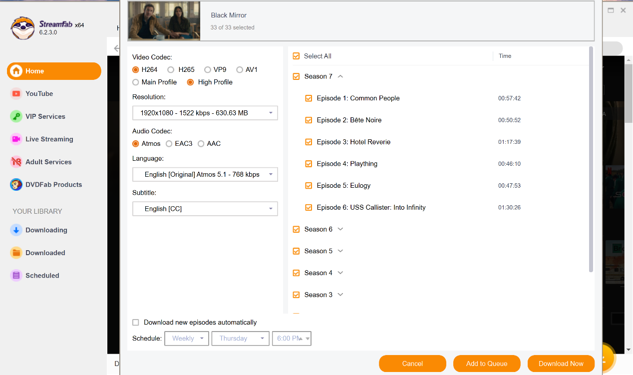Click the Live Streaming camera icon
Viewport: 633px width, 375px height.
click(16, 139)
